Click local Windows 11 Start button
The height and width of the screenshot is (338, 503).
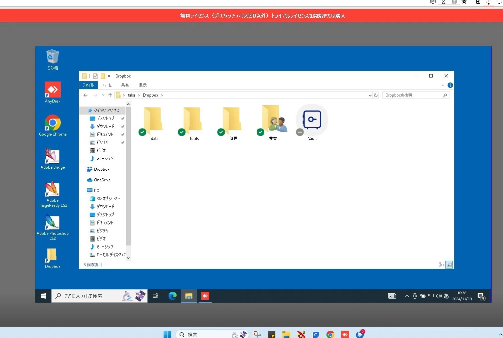168,334
